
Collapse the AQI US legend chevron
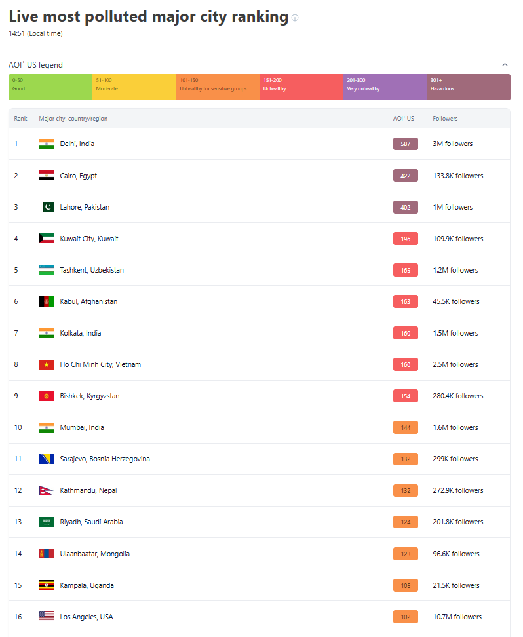tap(505, 65)
